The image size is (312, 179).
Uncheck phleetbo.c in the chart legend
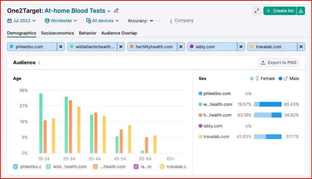coord(16,167)
